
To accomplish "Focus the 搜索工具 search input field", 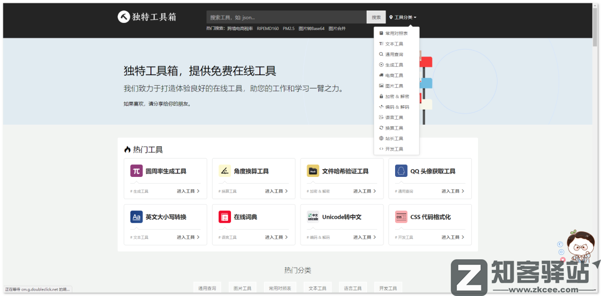I will 286,17.
